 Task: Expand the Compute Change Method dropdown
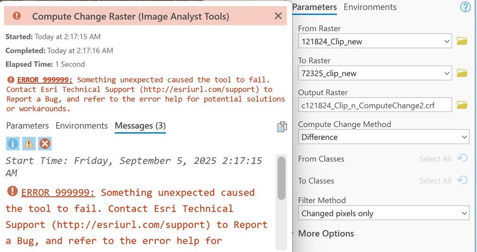click(465, 137)
